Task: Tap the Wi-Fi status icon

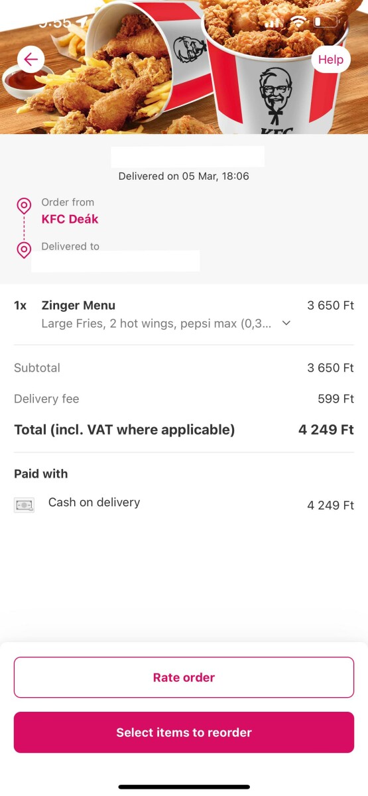Action: 299,22
